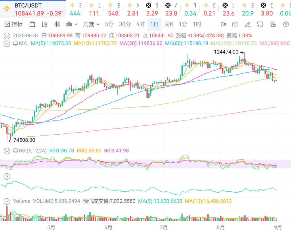This screenshot has width=291, height=233.
Task: Open the 指标 indicators button
Action: [x=14, y=24]
